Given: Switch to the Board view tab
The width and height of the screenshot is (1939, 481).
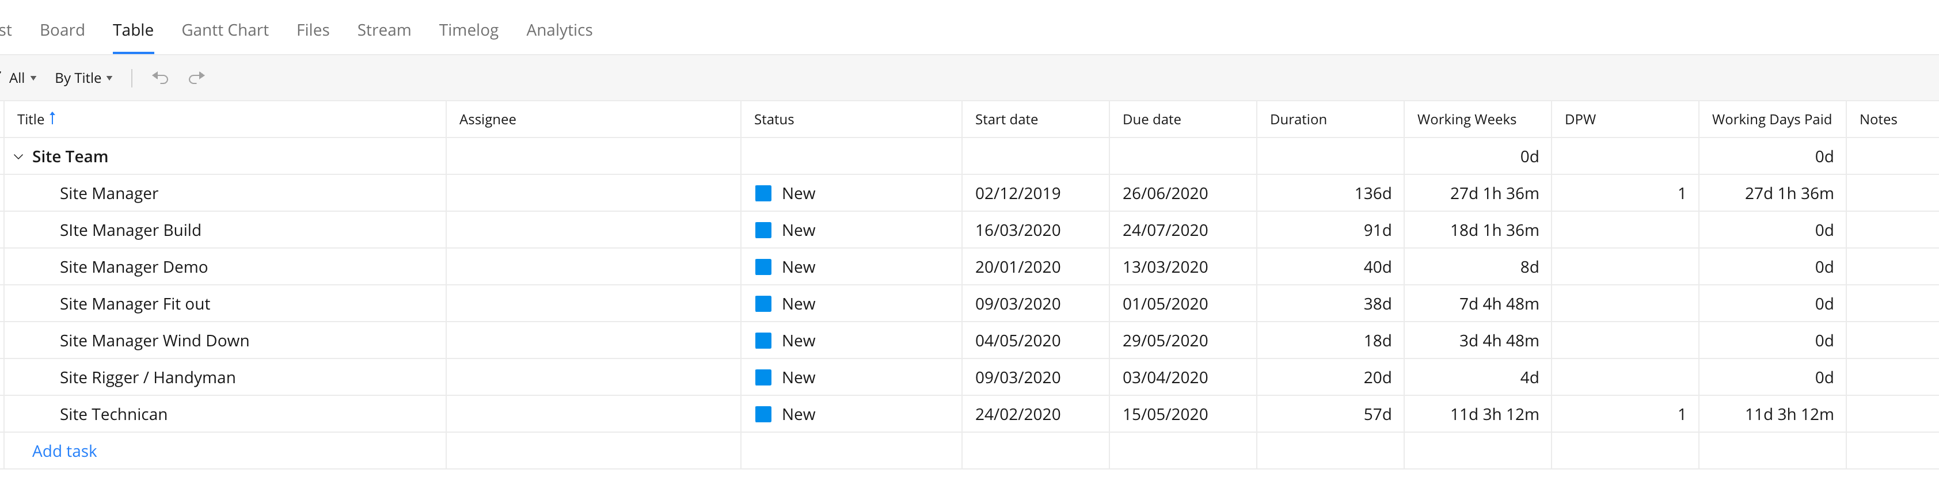Looking at the screenshot, I should [62, 30].
